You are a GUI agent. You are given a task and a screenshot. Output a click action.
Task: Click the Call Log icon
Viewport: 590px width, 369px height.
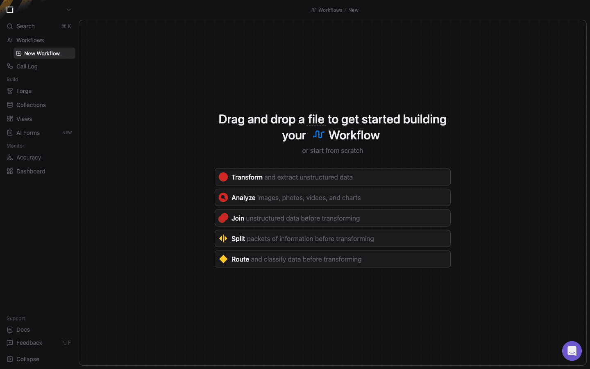coord(9,66)
